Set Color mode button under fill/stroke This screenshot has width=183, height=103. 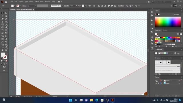click(2, 61)
